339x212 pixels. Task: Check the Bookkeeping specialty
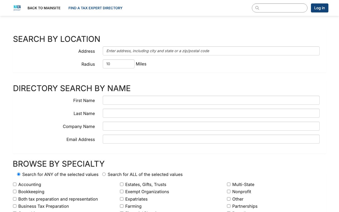pyautogui.click(x=15, y=191)
